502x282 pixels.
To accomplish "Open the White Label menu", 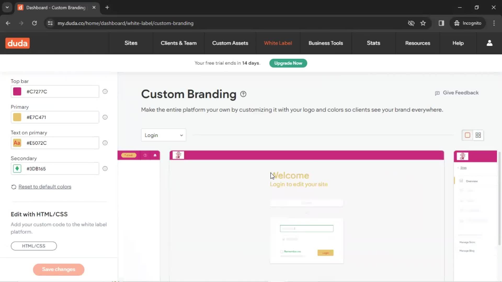I will pyautogui.click(x=278, y=43).
